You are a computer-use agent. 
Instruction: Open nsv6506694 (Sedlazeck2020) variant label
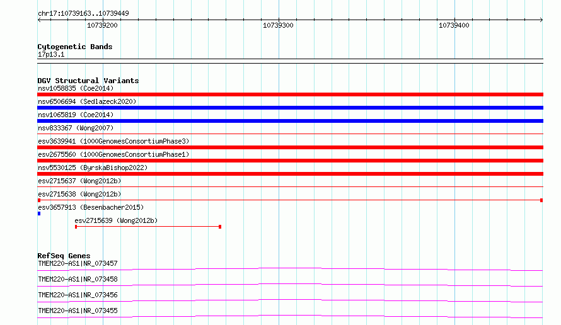click(x=87, y=101)
